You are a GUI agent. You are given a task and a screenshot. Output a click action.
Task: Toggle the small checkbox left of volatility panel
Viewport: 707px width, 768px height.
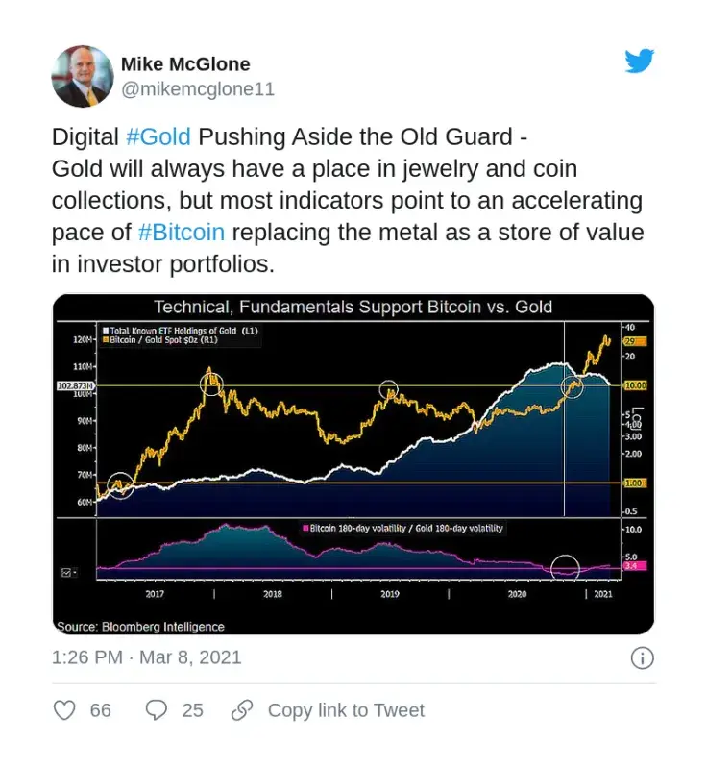click(67, 572)
